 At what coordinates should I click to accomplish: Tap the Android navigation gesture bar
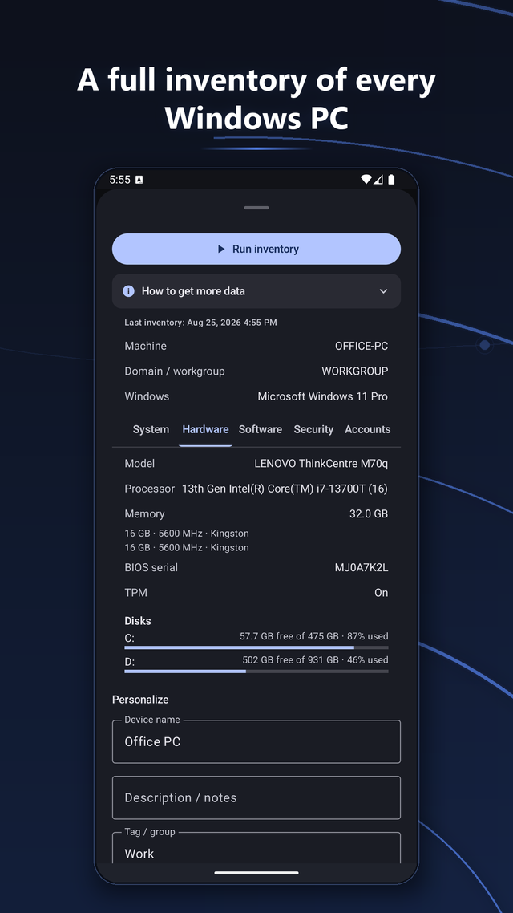pyautogui.click(x=256, y=873)
